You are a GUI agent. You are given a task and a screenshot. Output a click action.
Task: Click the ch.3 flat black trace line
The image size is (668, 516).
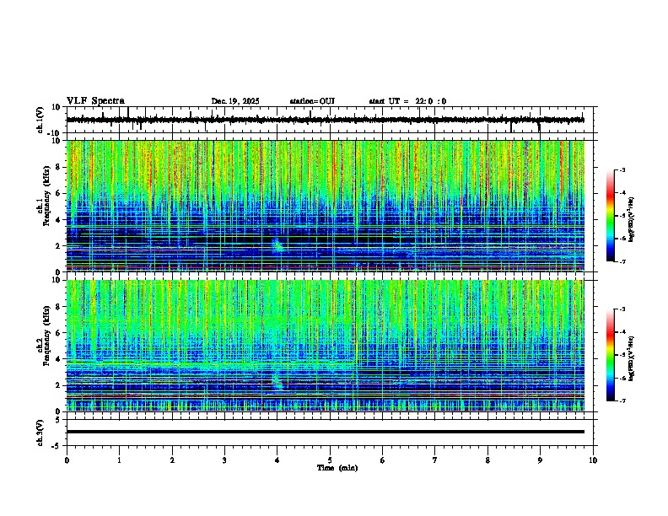(325, 432)
